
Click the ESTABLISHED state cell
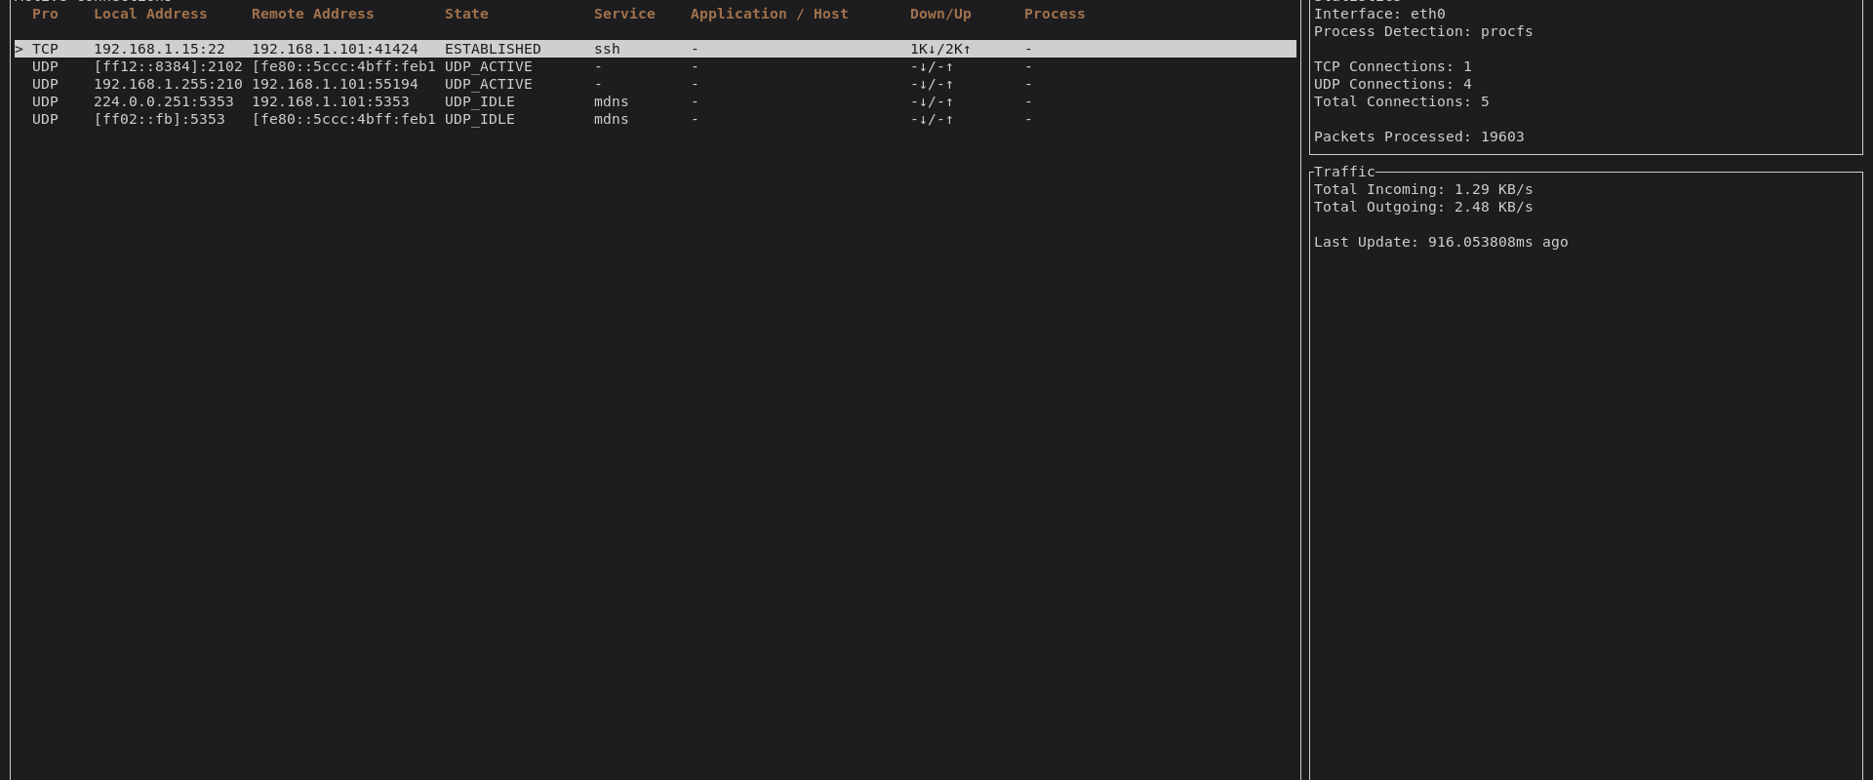click(493, 49)
